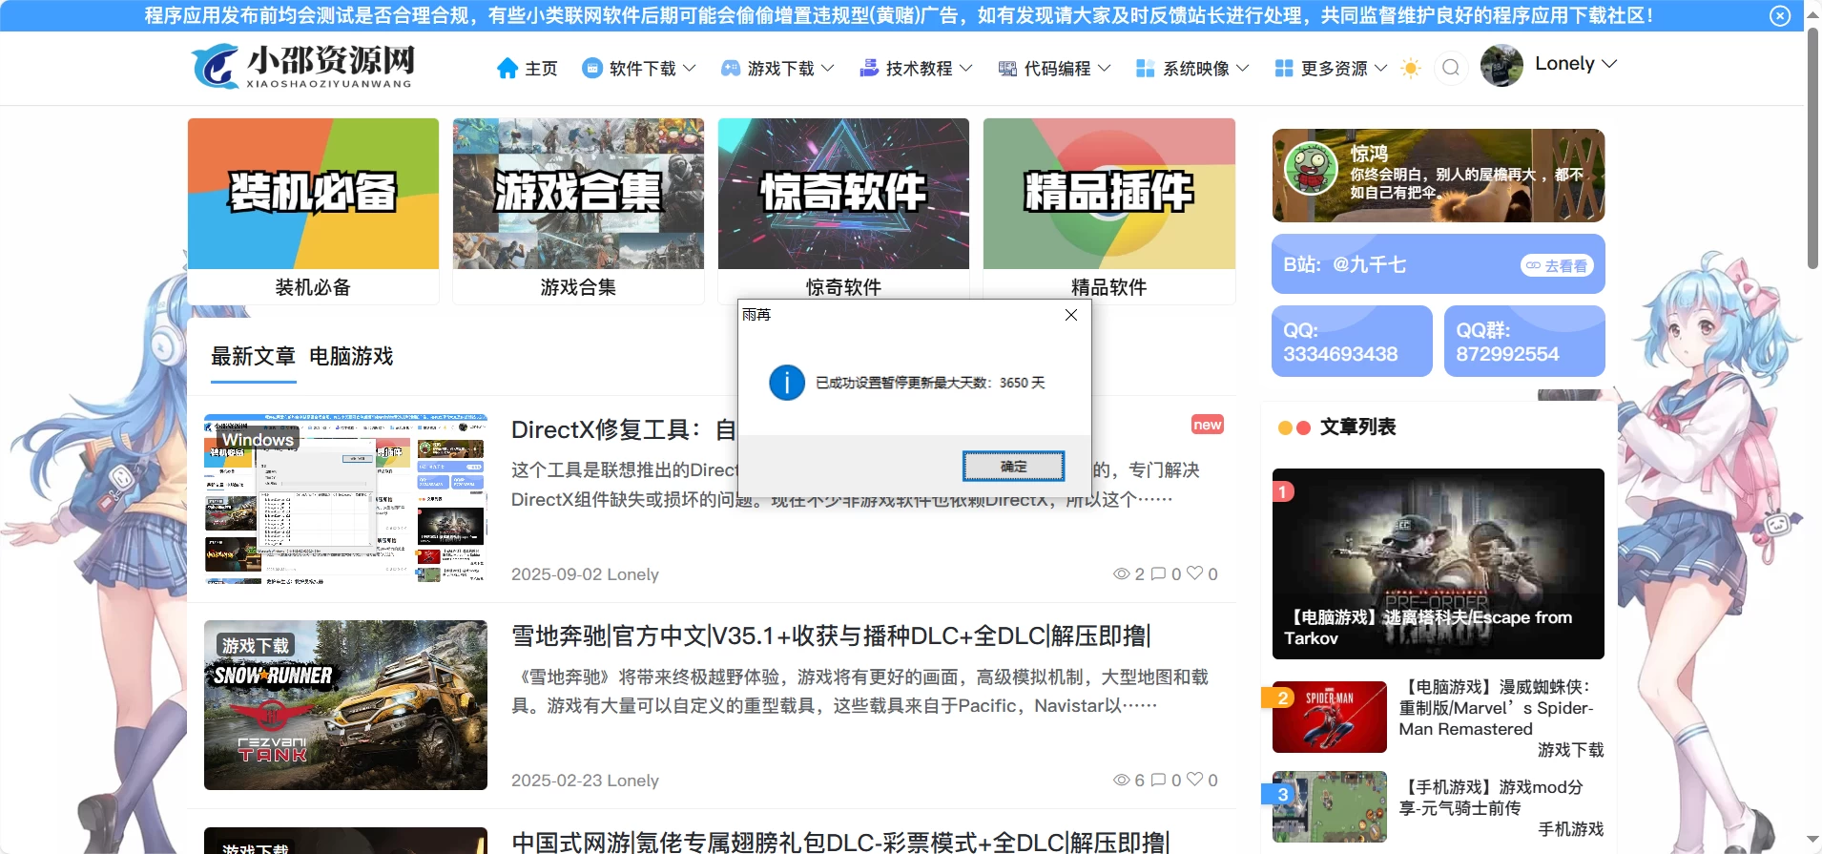This screenshot has height=854, width=1822.
Task: Open DirectX修复工具 article thumbnail
Action: 345,498
